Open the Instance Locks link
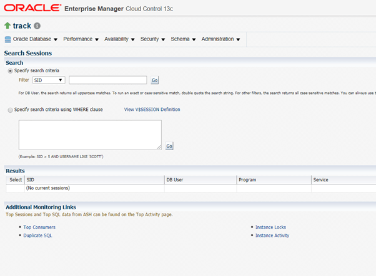Screen dimensions: 376x276 pyautogui.click(x=270, y=227)
